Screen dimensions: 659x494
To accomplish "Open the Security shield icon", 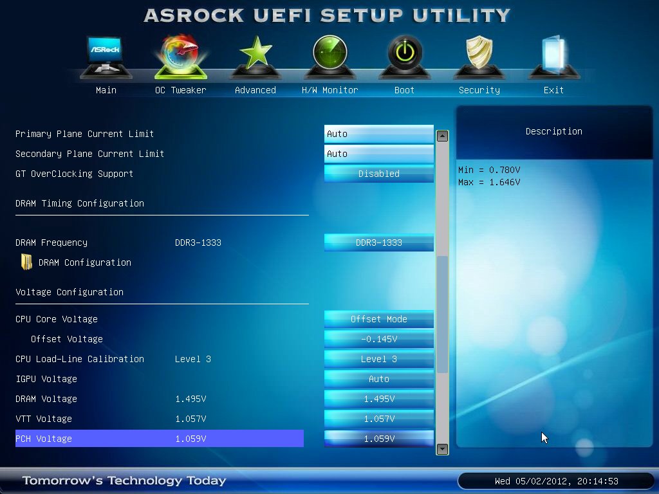I will pos(479,57).
